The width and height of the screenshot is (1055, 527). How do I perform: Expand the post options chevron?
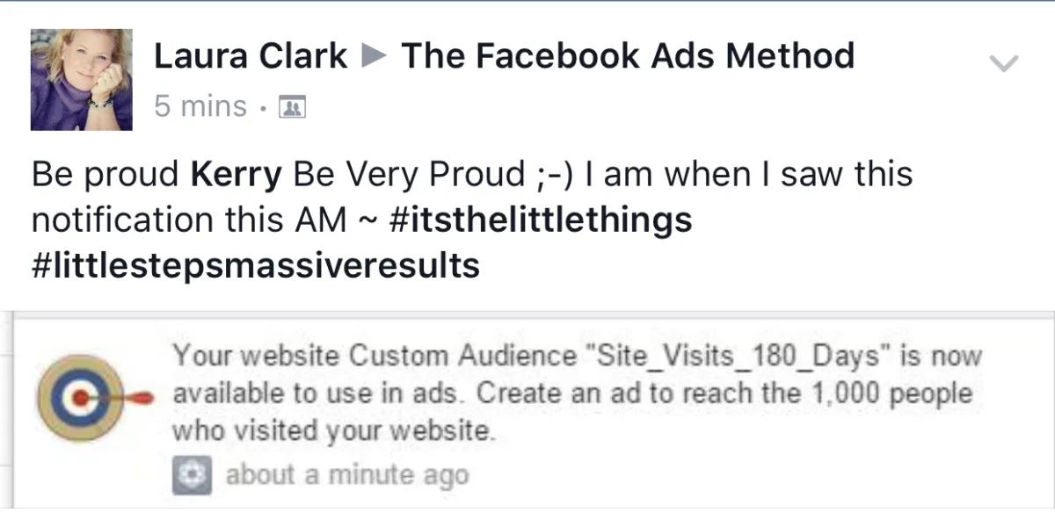1003,63
